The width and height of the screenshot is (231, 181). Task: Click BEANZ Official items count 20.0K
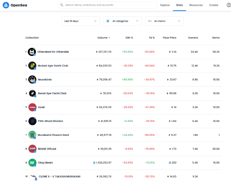pyautogui.click(x=216, y=149)
